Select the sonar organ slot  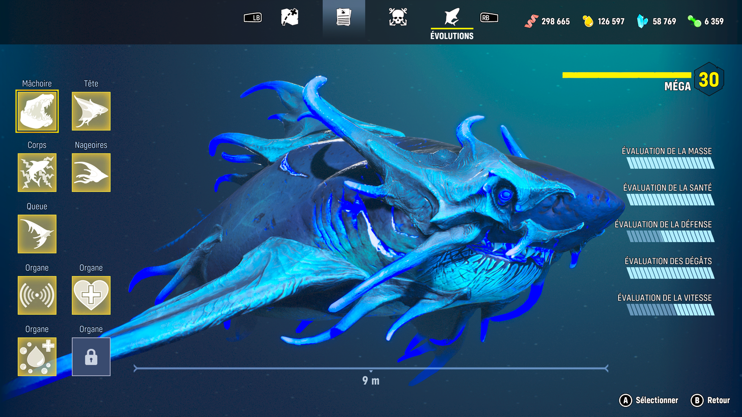pos(37,295)
